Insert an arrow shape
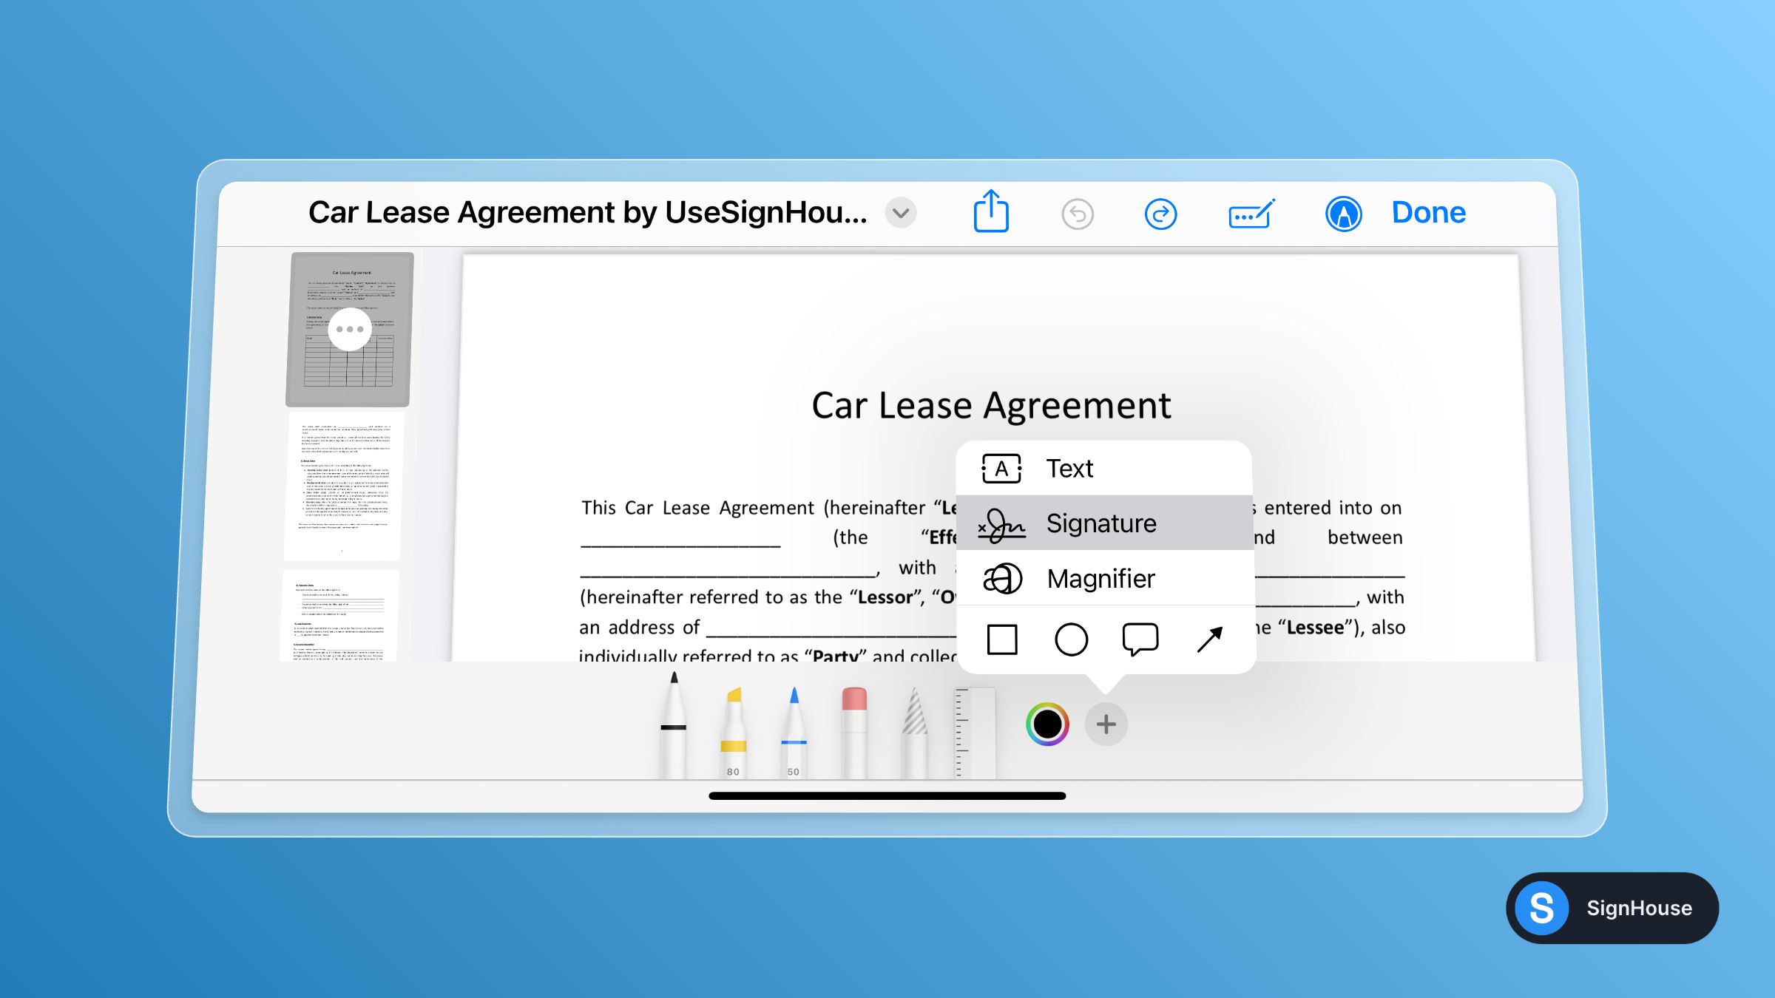Image resolution: width=1775 pixels, height=998 pixels. pyautogui.click(x=1210, y=639)
